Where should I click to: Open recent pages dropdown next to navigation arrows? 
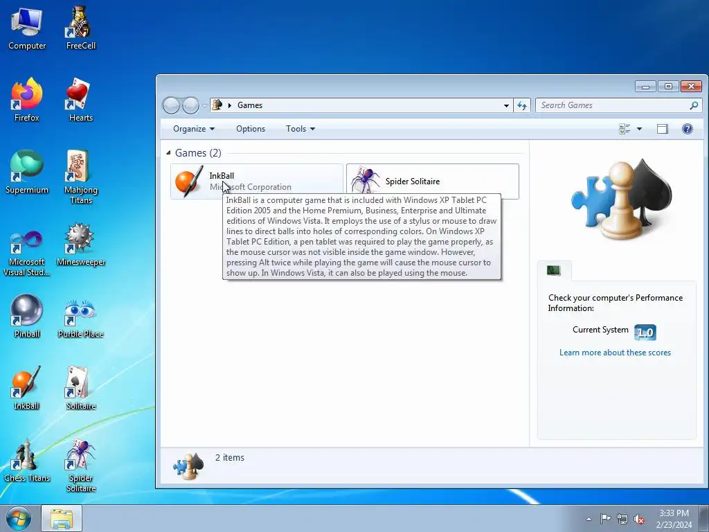[x=204, y=105]
